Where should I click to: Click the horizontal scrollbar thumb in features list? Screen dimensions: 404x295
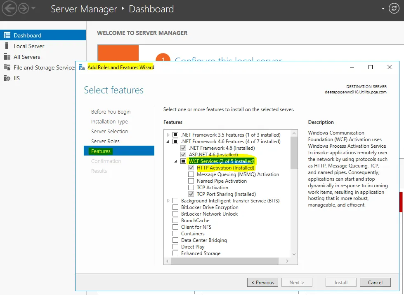224,261
